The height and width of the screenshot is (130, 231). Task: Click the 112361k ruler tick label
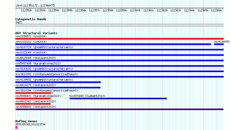tap(149, 10)
